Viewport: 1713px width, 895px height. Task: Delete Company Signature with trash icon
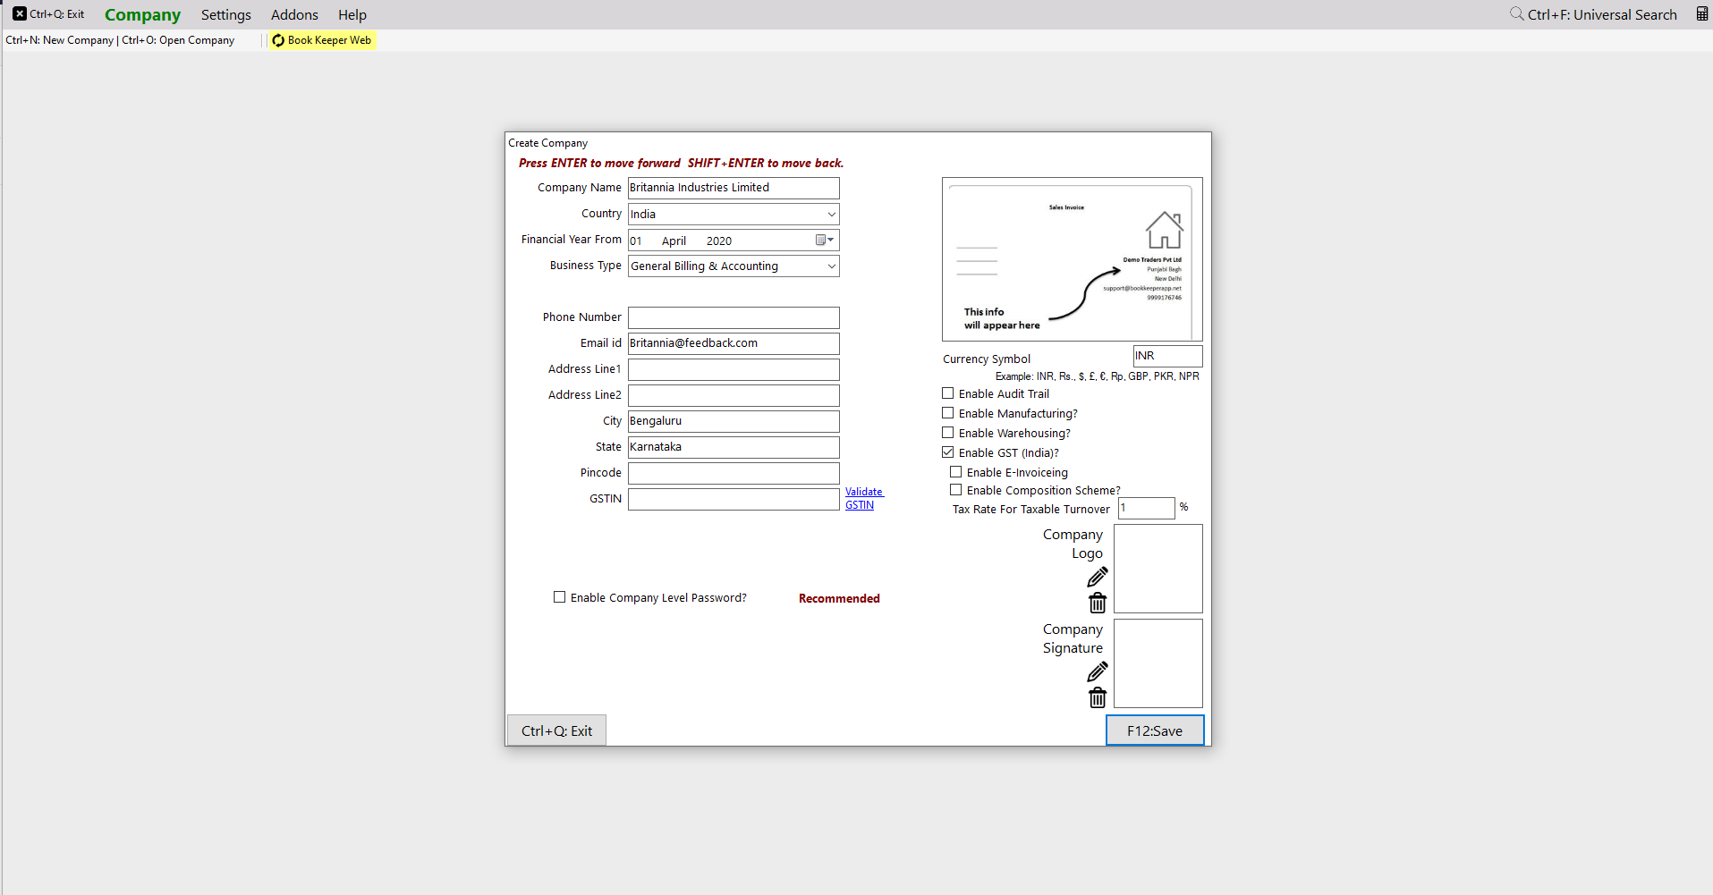click(x=1098, y=697)
